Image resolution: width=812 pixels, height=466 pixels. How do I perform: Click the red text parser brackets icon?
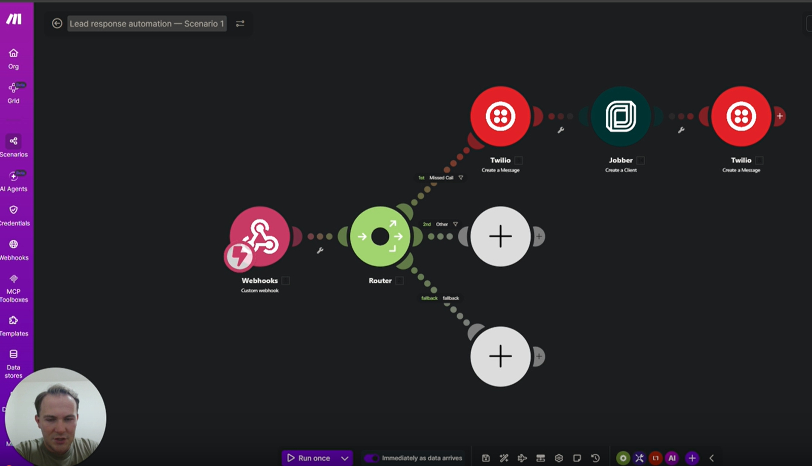point(656,458)
